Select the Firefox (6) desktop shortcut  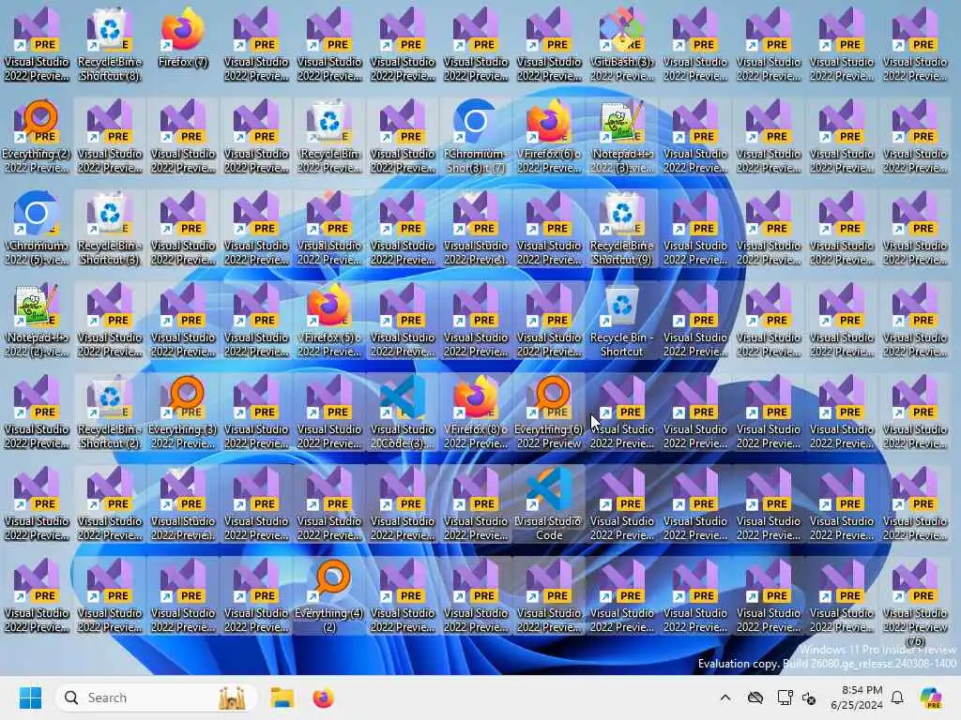(548, 136)
